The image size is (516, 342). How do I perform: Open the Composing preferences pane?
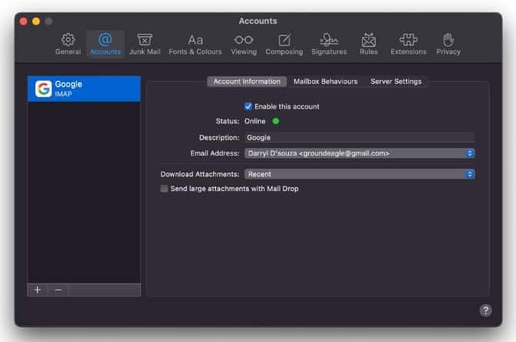coord(284,44)
